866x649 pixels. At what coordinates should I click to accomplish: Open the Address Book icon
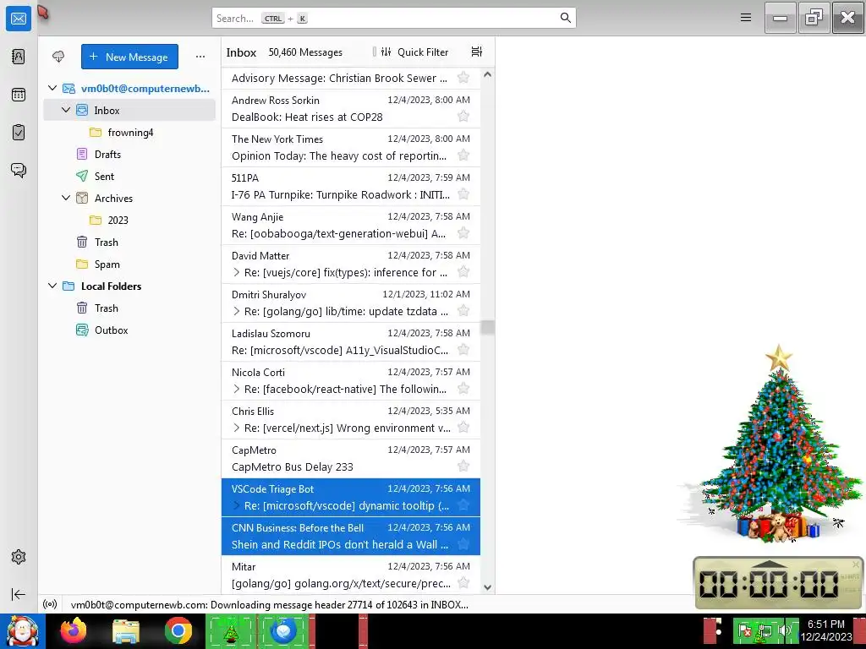(19, 57)
